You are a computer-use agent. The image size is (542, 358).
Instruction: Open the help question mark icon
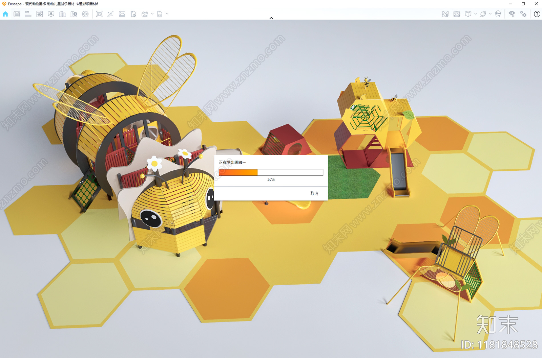(537, 14)
